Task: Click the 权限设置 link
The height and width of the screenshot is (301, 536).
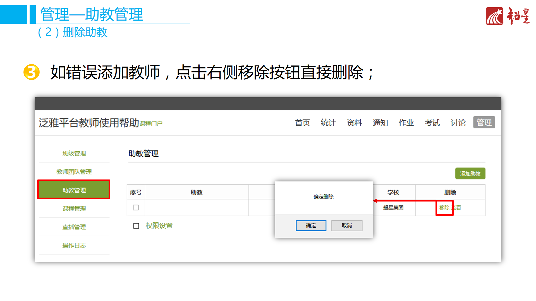Action: click(159, 226)
